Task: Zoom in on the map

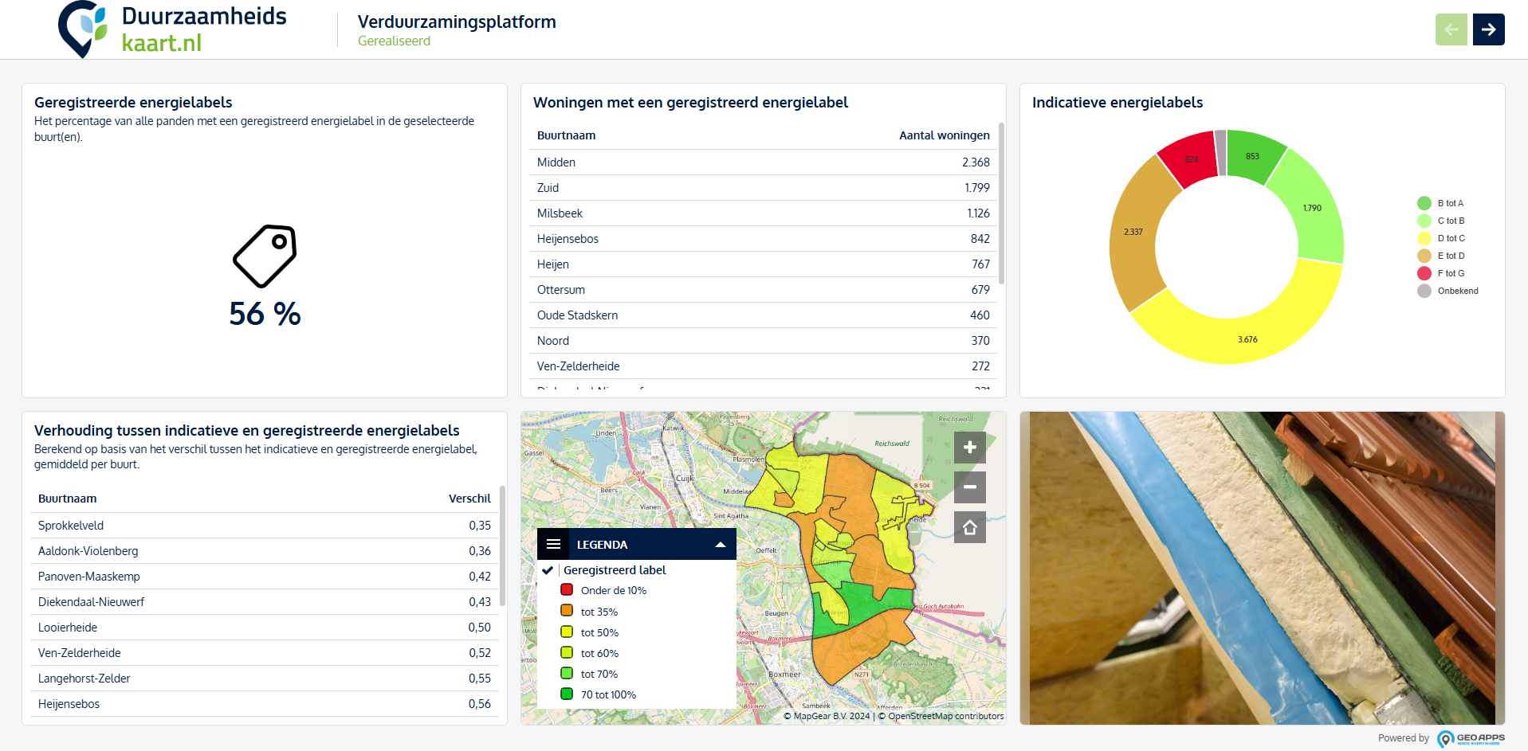Action: [x=969, y=448]
